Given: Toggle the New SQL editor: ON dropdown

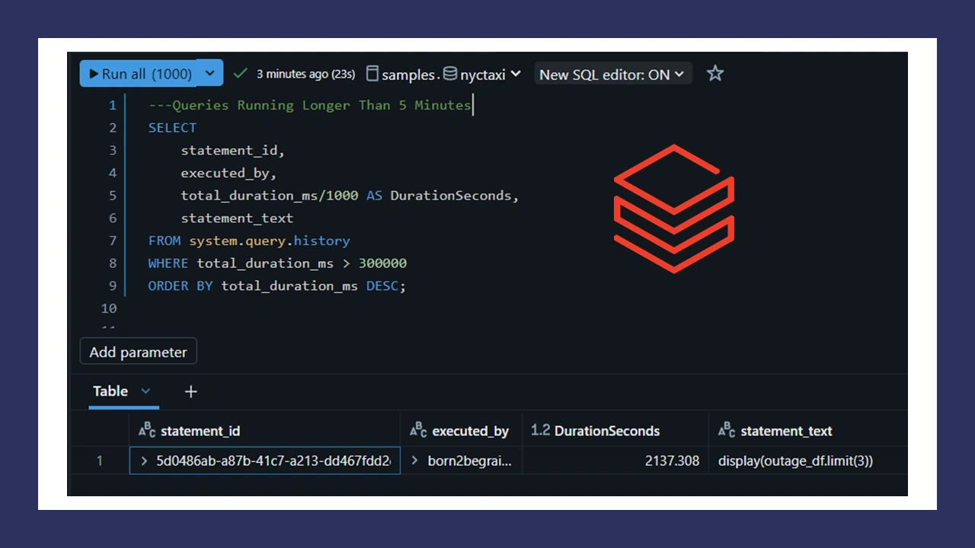Looking at the screenshot, I should point(612,74).
